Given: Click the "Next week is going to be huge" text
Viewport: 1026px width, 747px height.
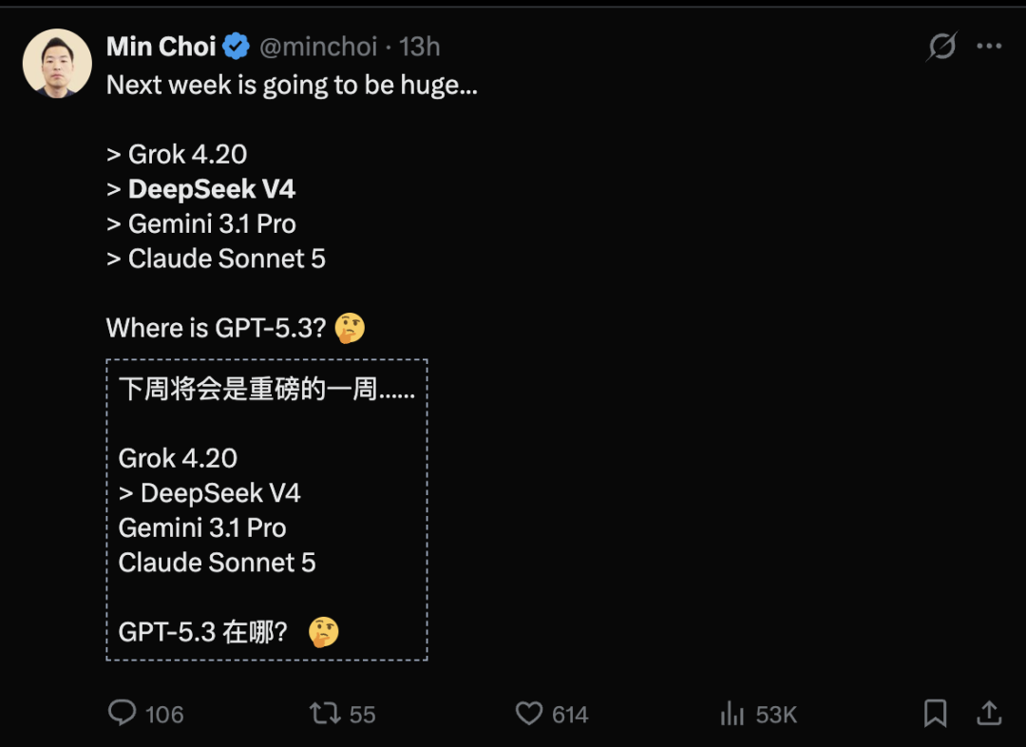Looking at the screenshot, I should 292,86.
